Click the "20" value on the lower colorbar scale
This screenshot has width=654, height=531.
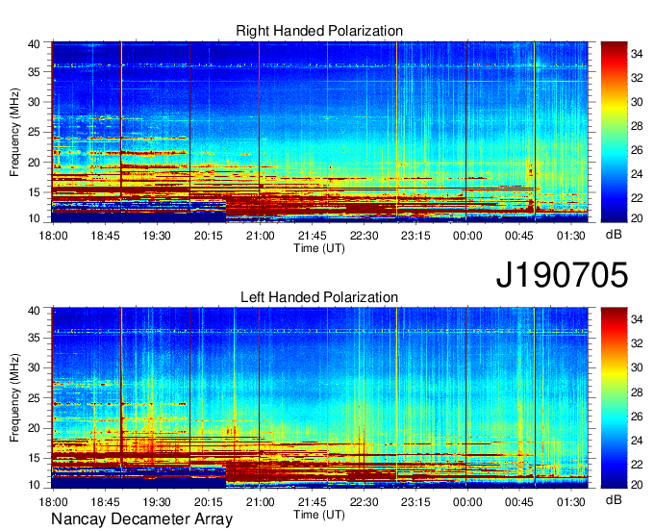(x=637, y=484)
